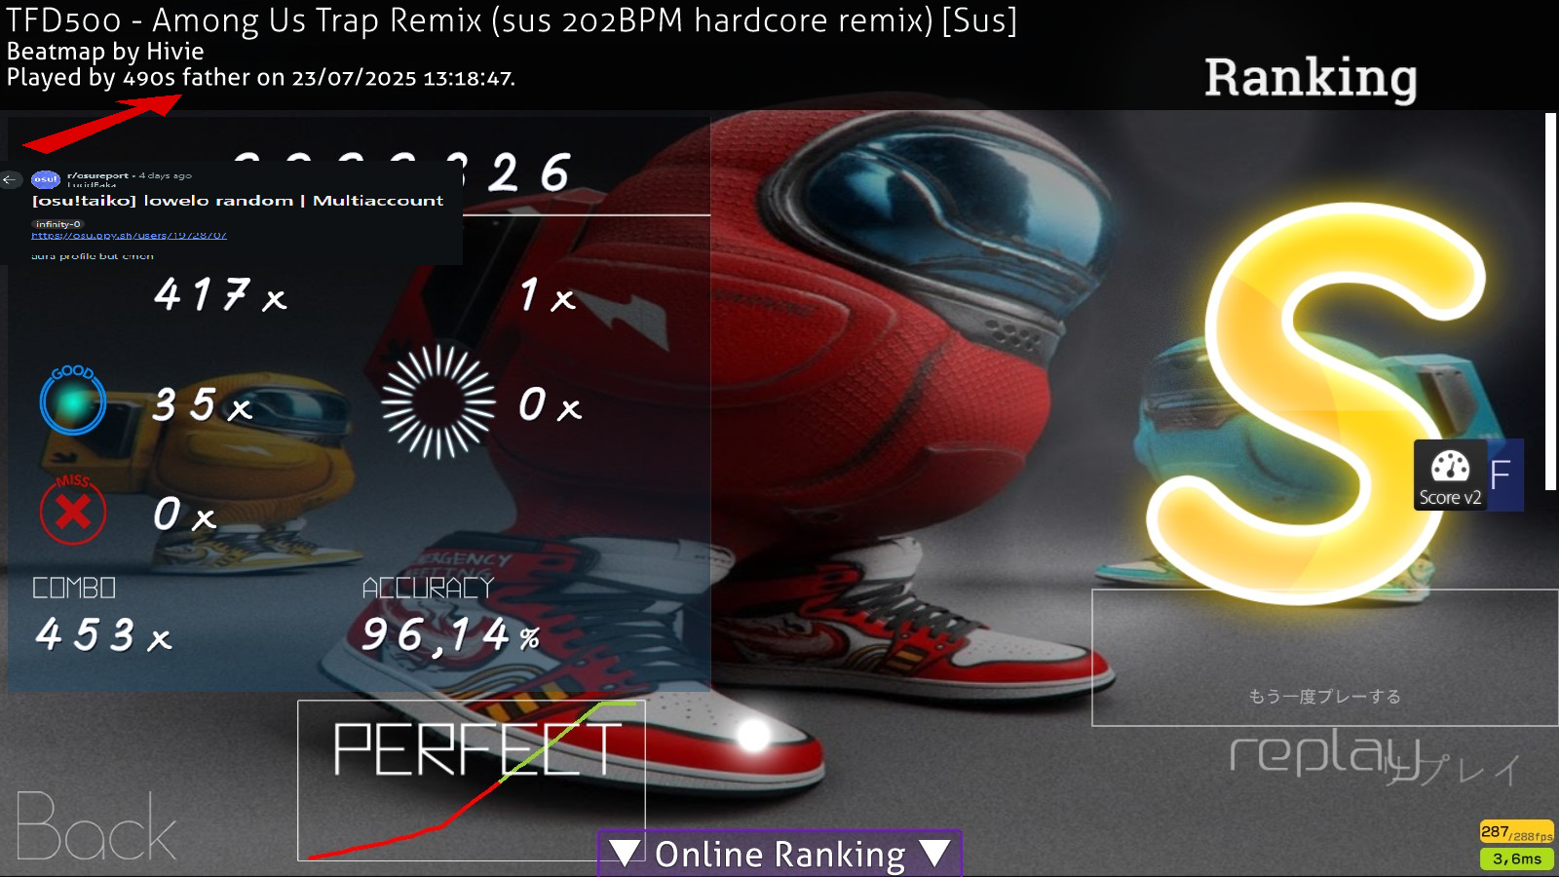
Task: Click the ACCURACY label
Action: point(428,588)
